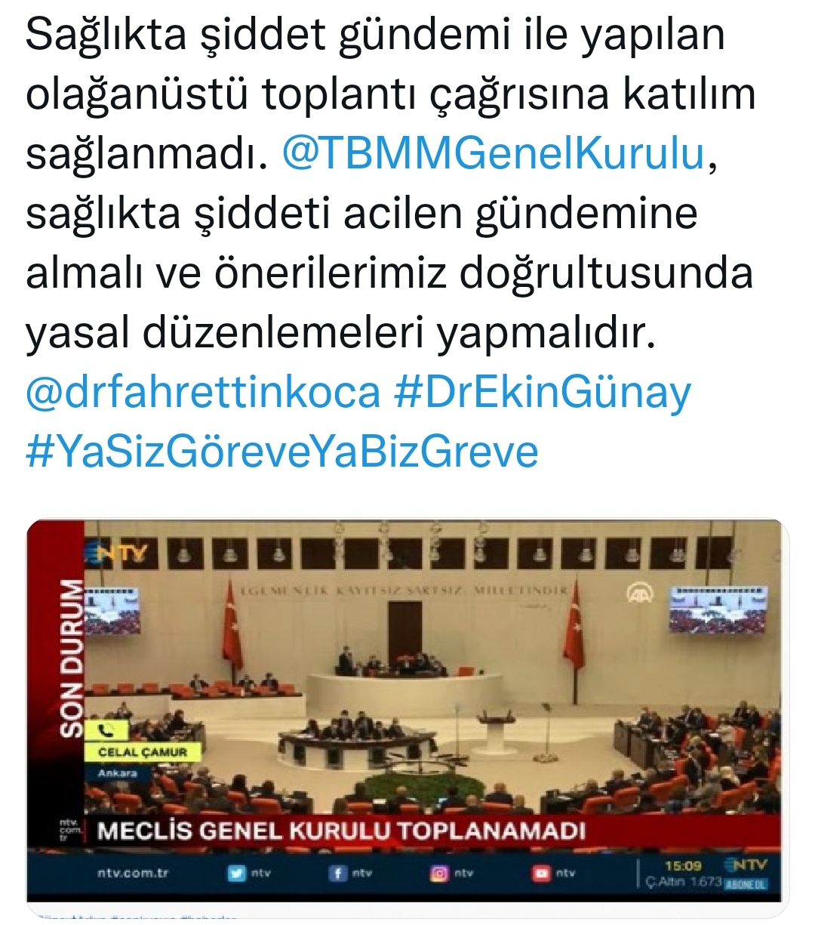
Task: Click the vertical SON DURUM banner
Action: (71, 657)
